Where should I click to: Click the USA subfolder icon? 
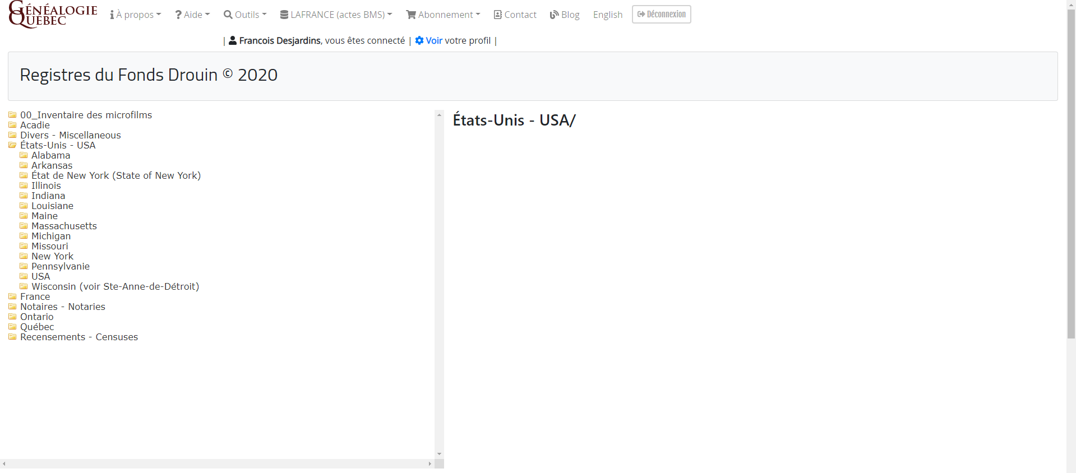point(24,276)
